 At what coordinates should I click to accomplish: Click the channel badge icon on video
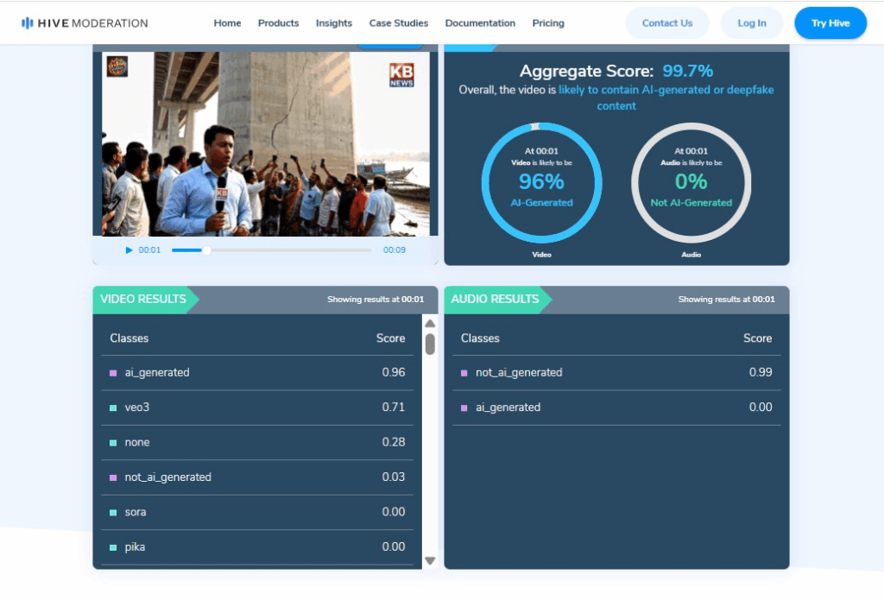coord(117,66)
